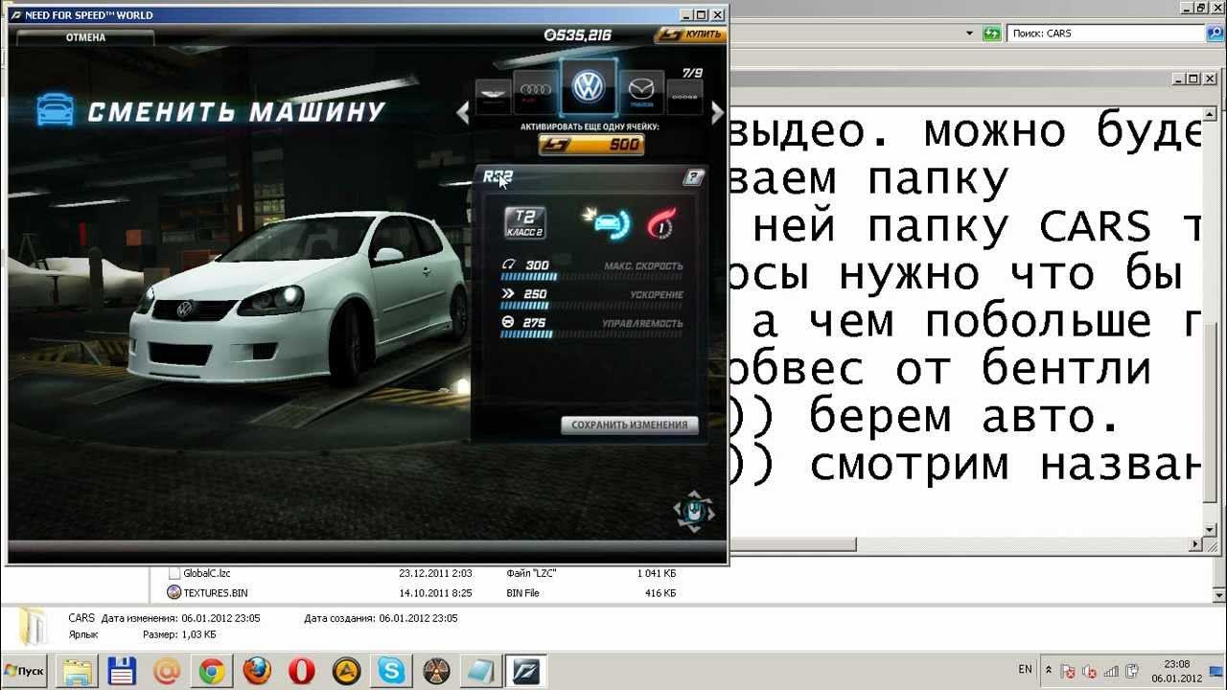The width and height of the screenshot is (1227, 690).
Task: Click the top speed gauge icon
Action: (508, 264)
